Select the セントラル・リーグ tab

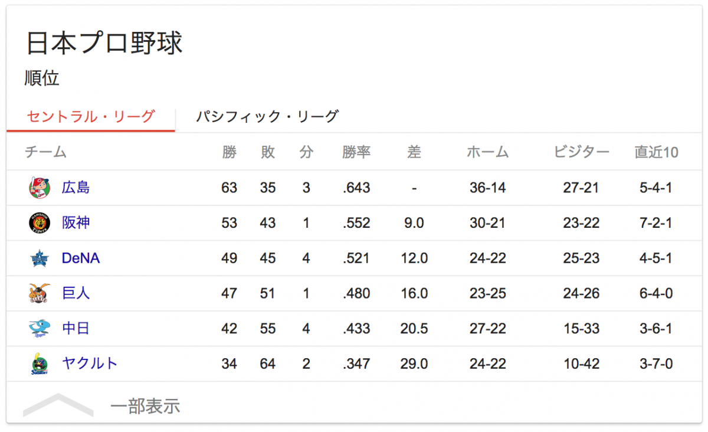tap(91, 116)
